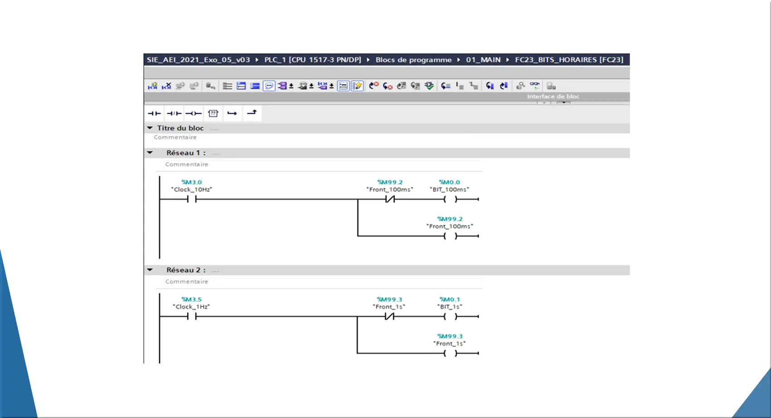Open the Interface de bloc panel
Viewport: 771px width, 418px height.
tap(553, 96)
